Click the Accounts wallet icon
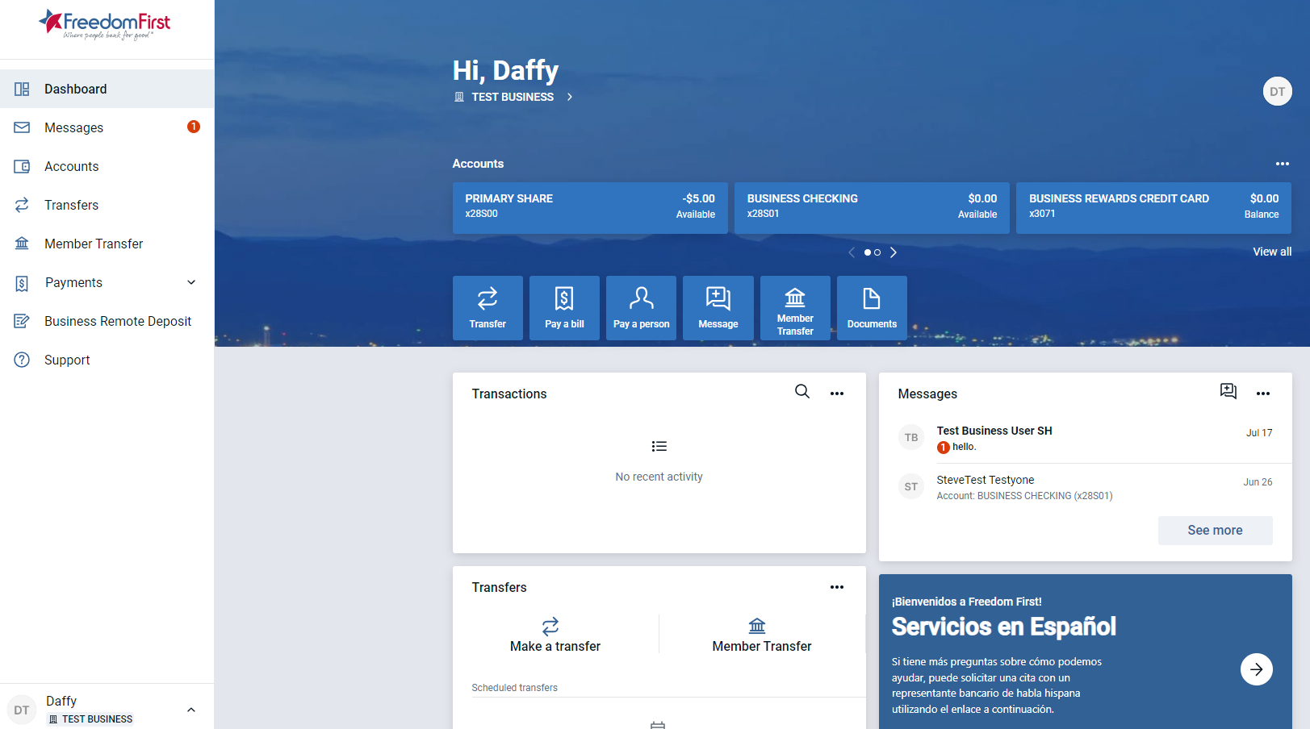 coord(22,166)
